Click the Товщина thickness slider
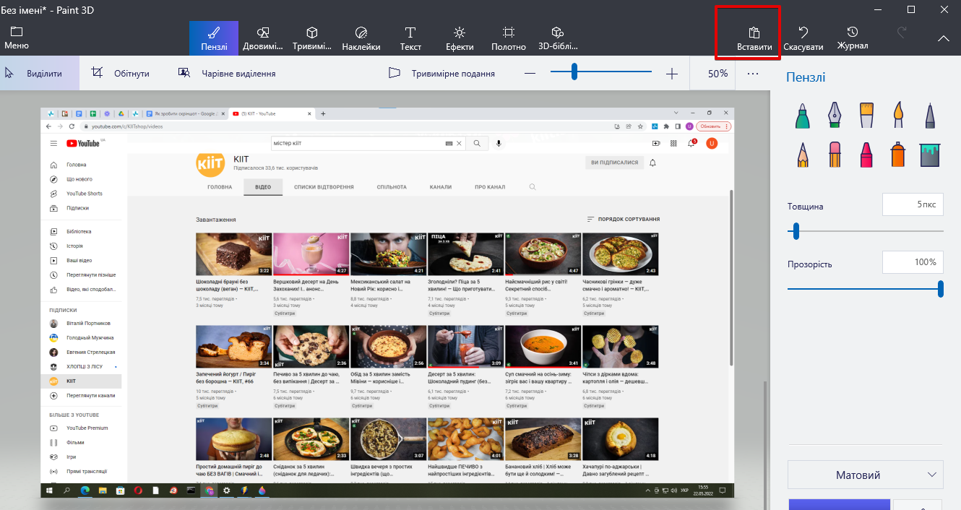 (x=866, y=231)
